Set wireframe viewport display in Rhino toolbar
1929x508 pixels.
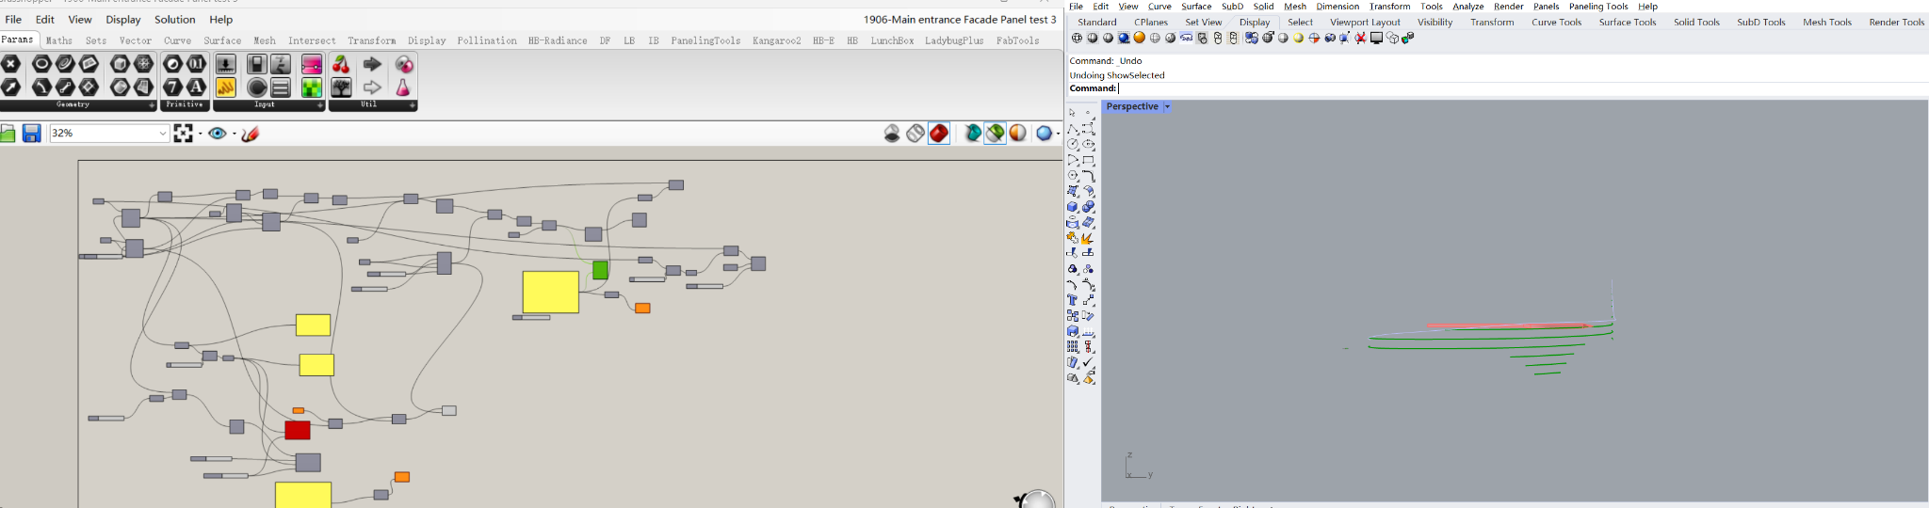coord(1077,39)
